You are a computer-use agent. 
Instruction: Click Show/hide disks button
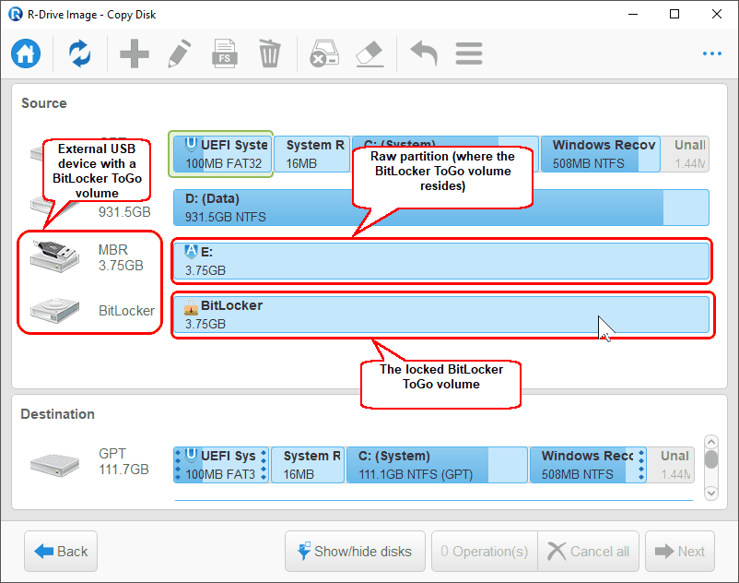(x=355, y=551)
